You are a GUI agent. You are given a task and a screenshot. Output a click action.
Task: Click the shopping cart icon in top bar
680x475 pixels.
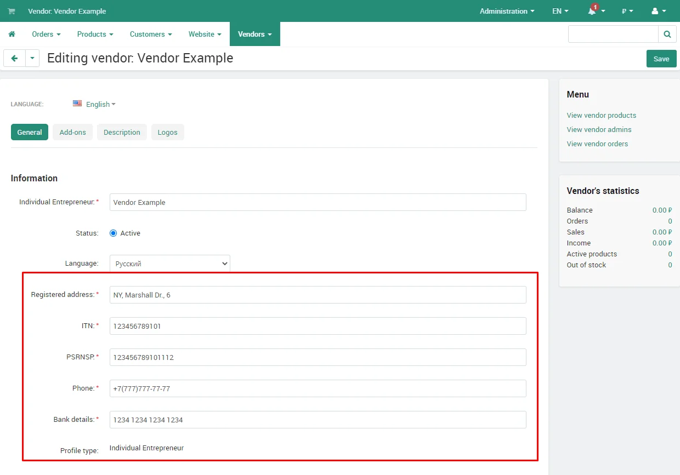(x=12, y=11)
